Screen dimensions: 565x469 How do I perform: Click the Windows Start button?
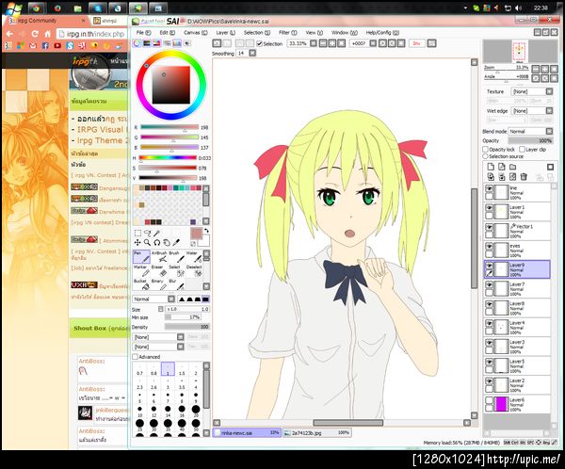tap(14, 8)
